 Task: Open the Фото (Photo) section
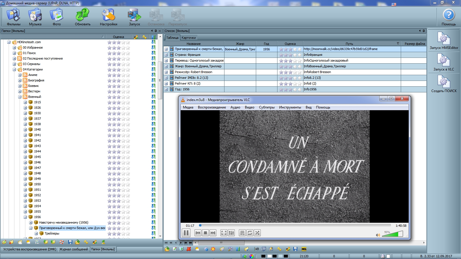point(56,17)
